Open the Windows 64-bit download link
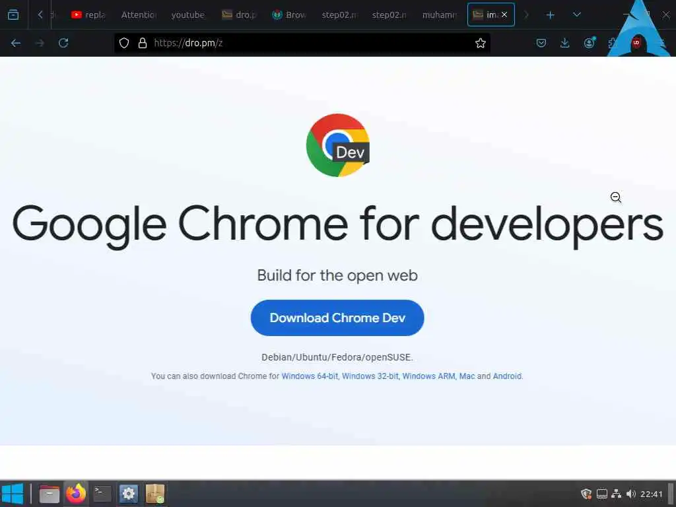Viewport: 676px width, 507px height. pos(310,376)
